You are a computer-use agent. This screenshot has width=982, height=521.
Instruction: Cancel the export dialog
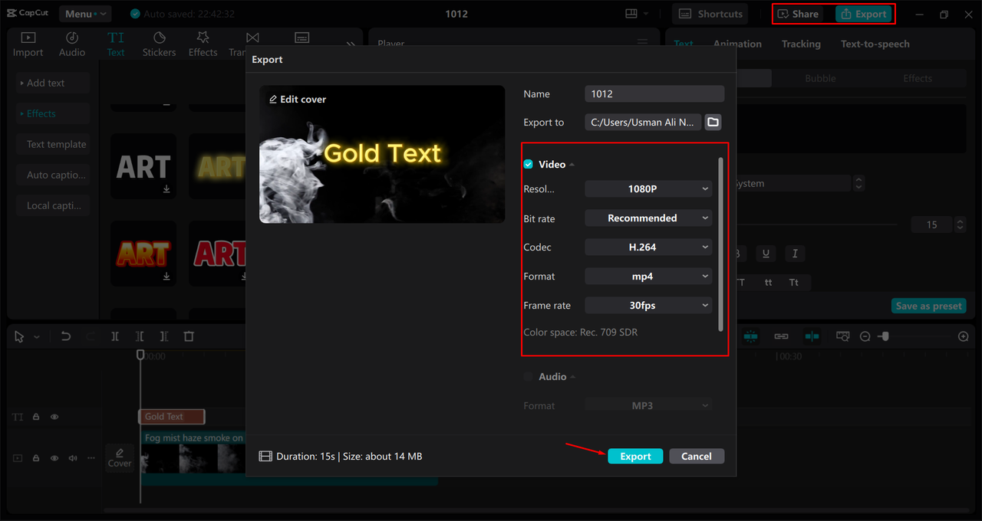coord(697,456)
